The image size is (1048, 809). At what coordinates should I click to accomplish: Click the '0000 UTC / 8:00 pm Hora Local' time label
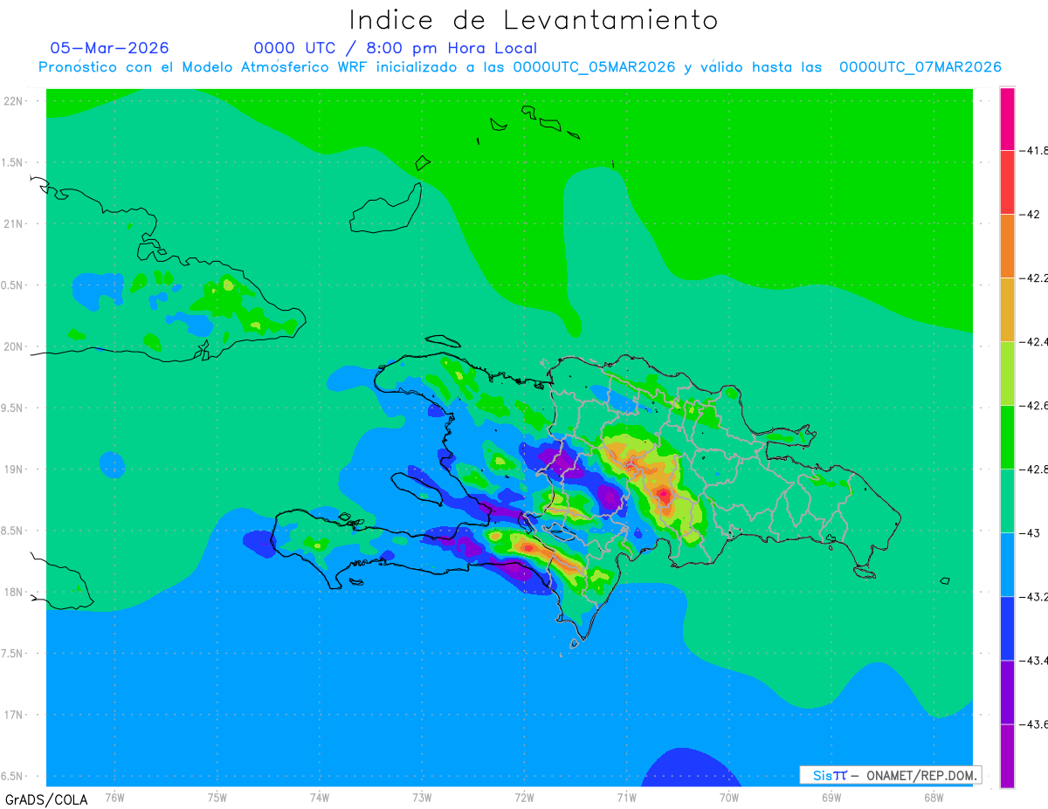coord(396,49)
